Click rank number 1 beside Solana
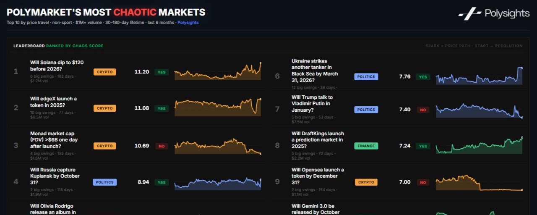 (x=16, y=71)
